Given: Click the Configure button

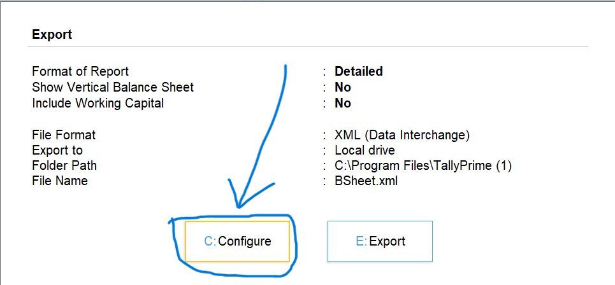Looking at the screenshot, I should pos(237,241).
